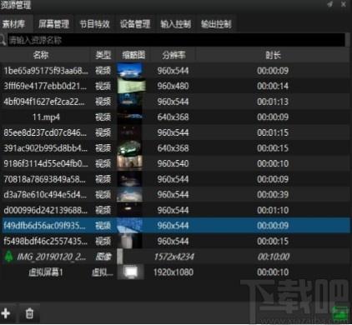Screen dimensions: 352x325
Task: Click the 00:01:15 duration cell
Action: [x=273, y=132]
